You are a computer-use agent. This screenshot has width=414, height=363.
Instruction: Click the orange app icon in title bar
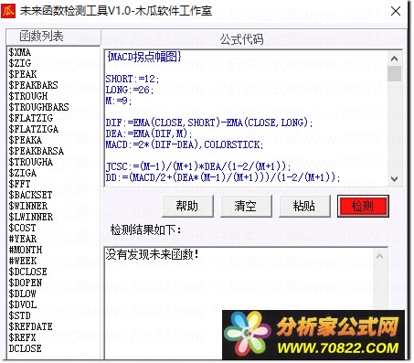pos(8,11)
